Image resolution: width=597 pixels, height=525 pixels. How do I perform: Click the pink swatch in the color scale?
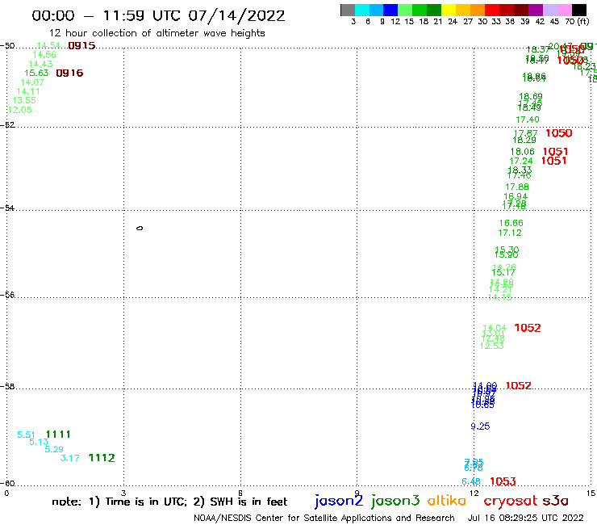tap(565, 10)
